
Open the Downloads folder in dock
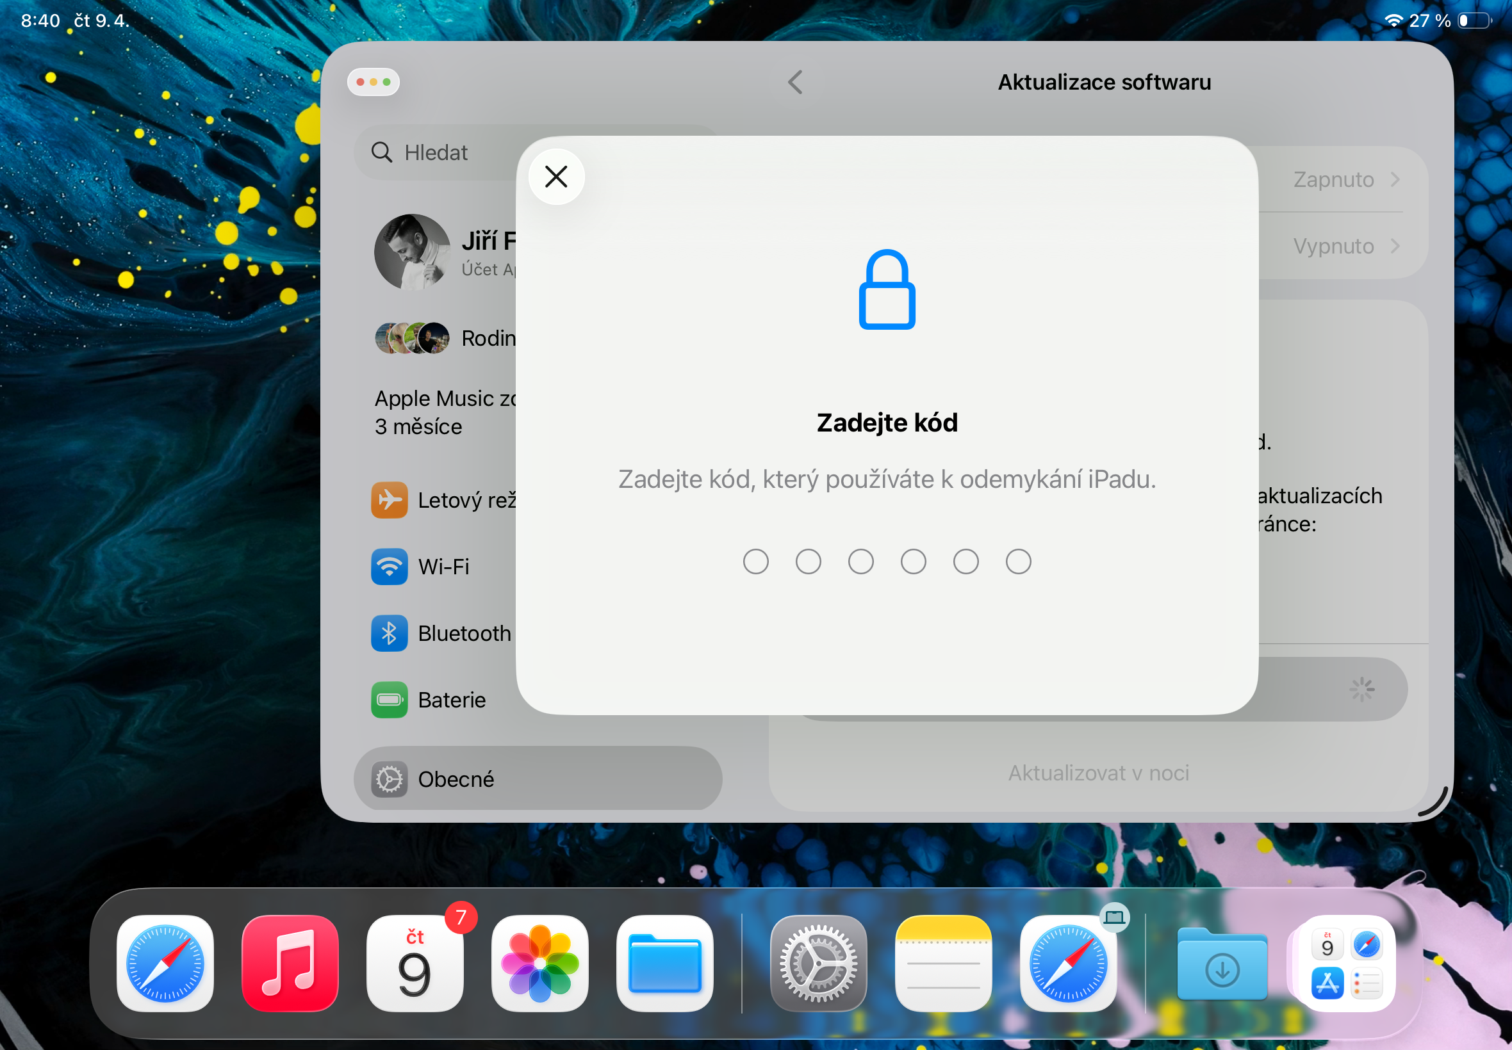[1222, 964]
